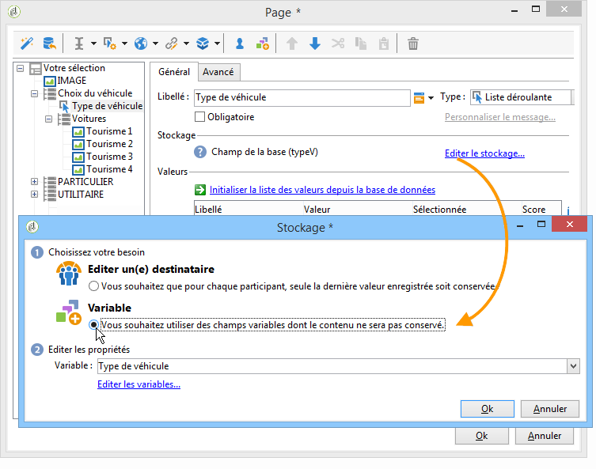Click the globe icon in toolbar

[x=141, y=43]
